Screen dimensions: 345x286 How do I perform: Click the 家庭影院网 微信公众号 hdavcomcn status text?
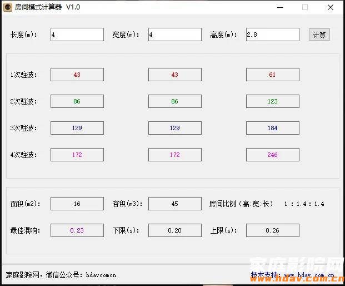(61, 275)
